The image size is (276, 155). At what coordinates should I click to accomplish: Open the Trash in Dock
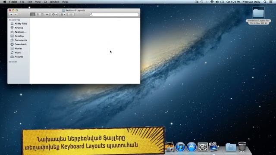pos(242,147)
